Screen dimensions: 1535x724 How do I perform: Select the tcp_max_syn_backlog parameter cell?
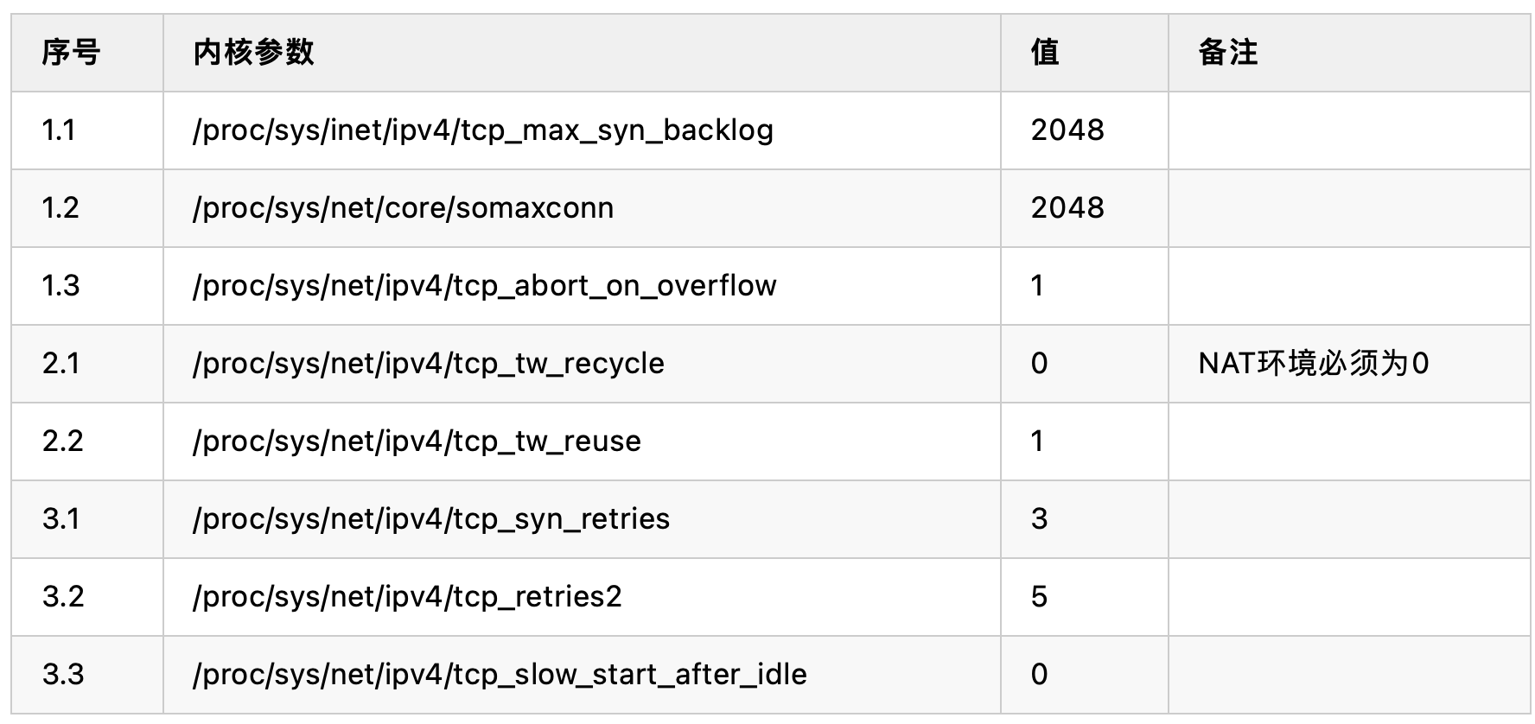coord(582,130)
